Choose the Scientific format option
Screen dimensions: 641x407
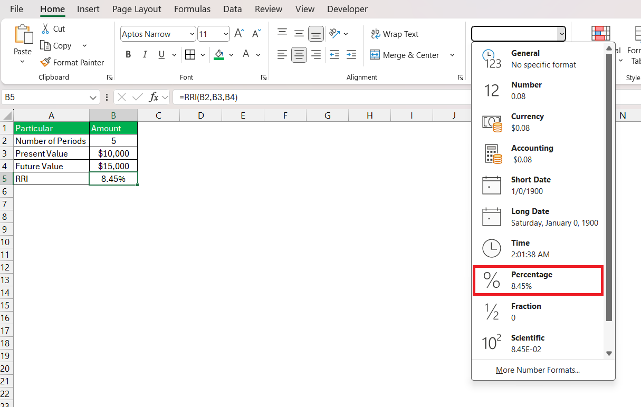click(538, 344)
